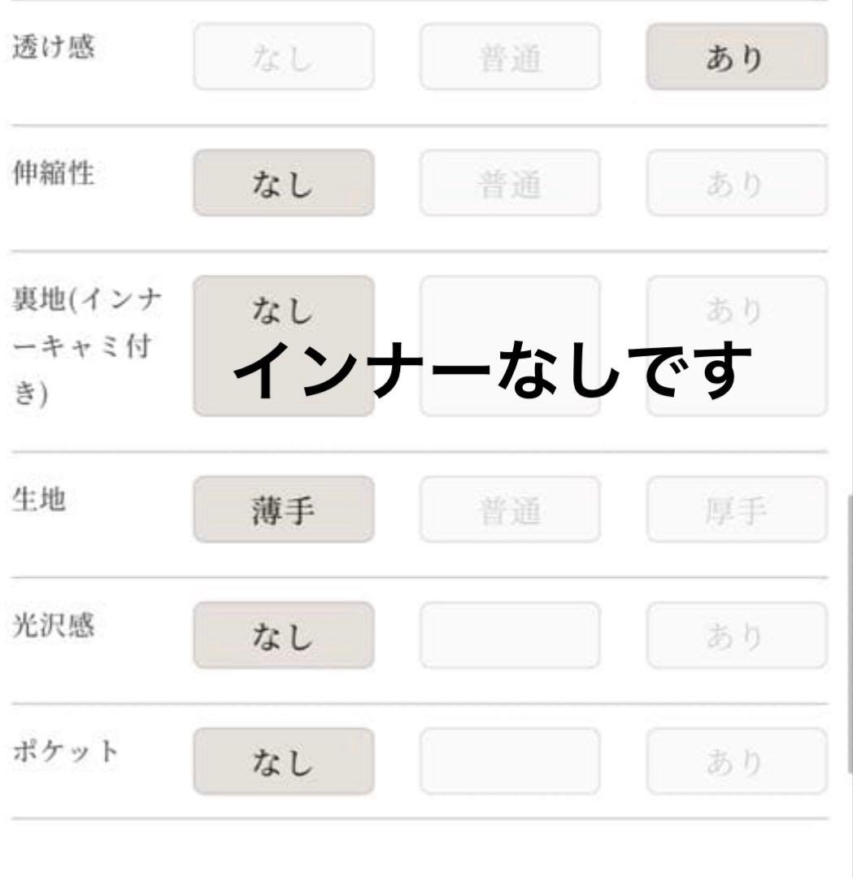Pick 厚手 in the 生地 row
Image resolution: width=853 pixels, height=878 pixels.
(737, 510)
